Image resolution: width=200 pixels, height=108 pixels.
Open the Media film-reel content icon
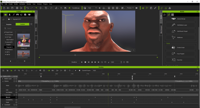[25, 15]
